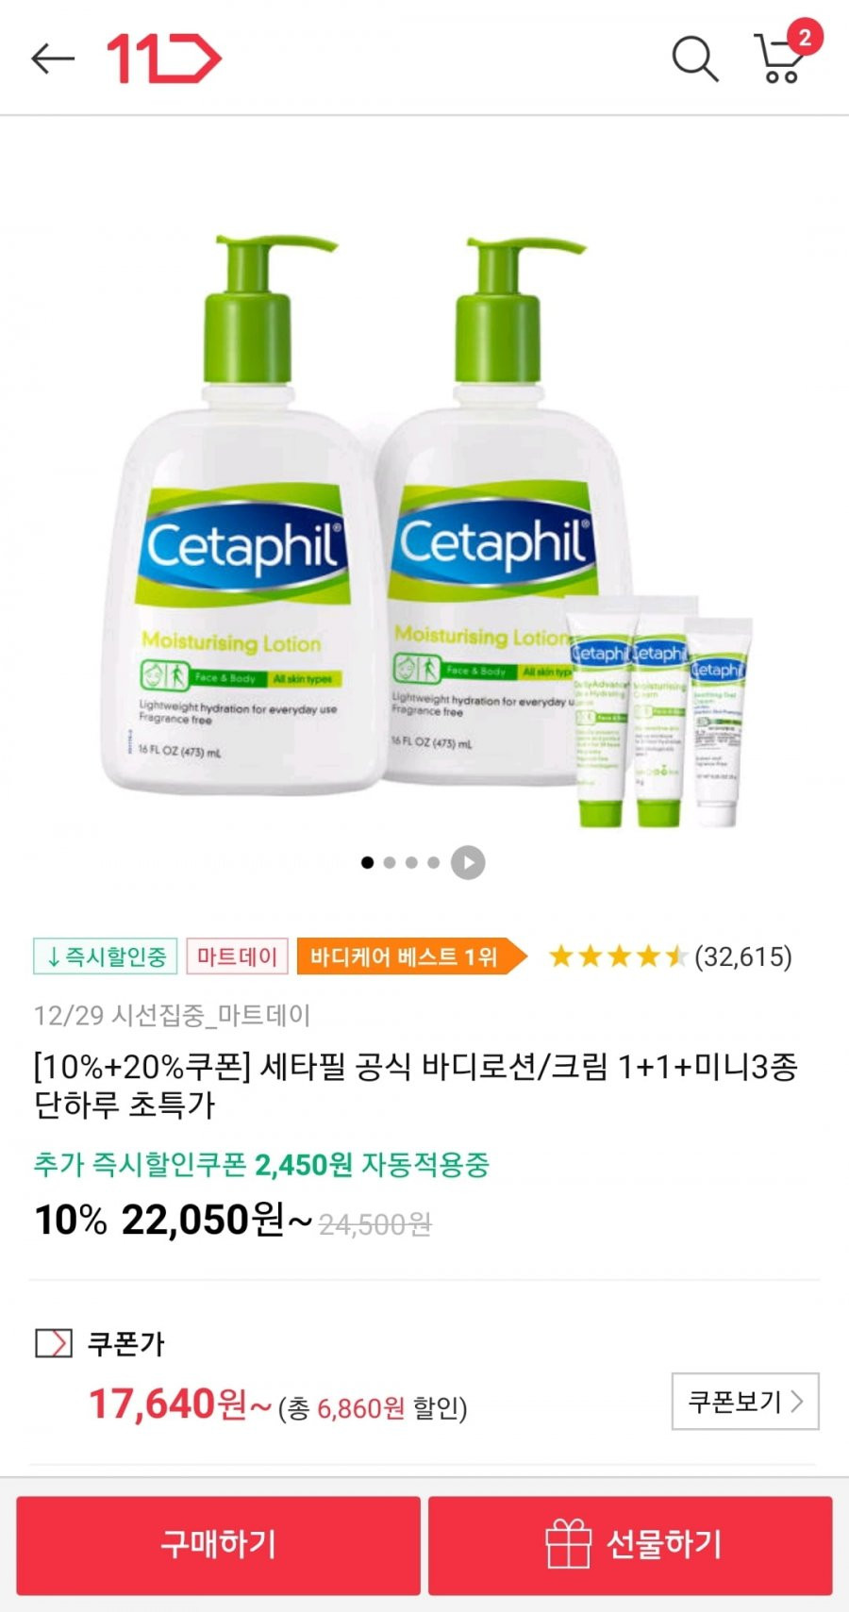Tap the red cart count badge

pos(804,38)
